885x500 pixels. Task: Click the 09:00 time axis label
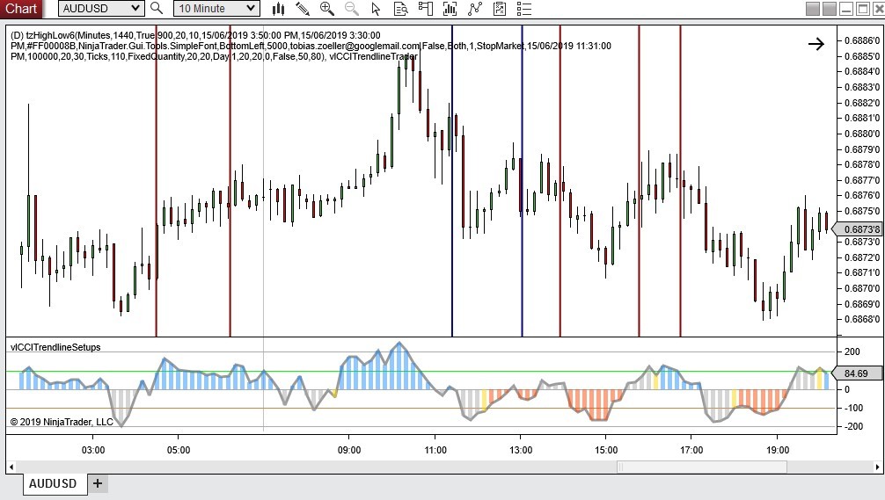349,450
